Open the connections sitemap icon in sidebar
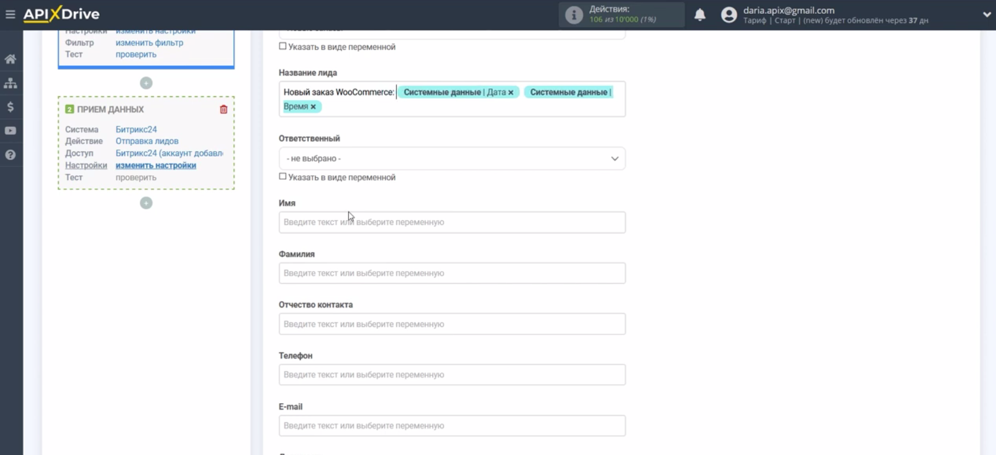Image resolution: width=996 pixels, height=455 pixels. pos(10,83)
